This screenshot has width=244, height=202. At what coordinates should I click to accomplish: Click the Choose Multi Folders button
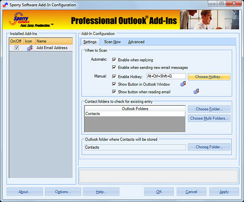click(209, 118)
